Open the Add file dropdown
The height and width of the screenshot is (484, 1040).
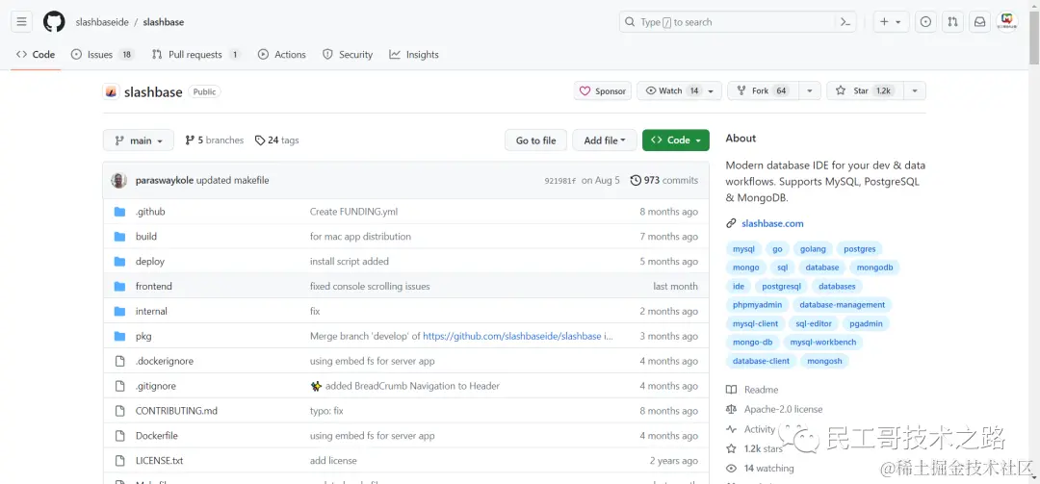pyautogui.click(x=604, y=140)
